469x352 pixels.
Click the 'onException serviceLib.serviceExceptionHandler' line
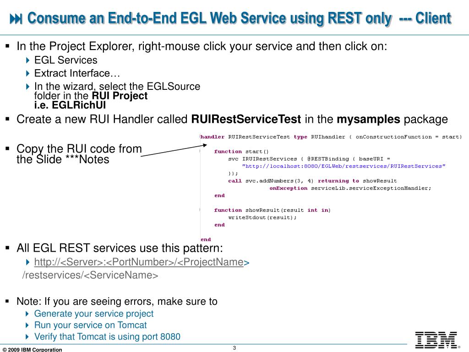click(x=350, y=188)
